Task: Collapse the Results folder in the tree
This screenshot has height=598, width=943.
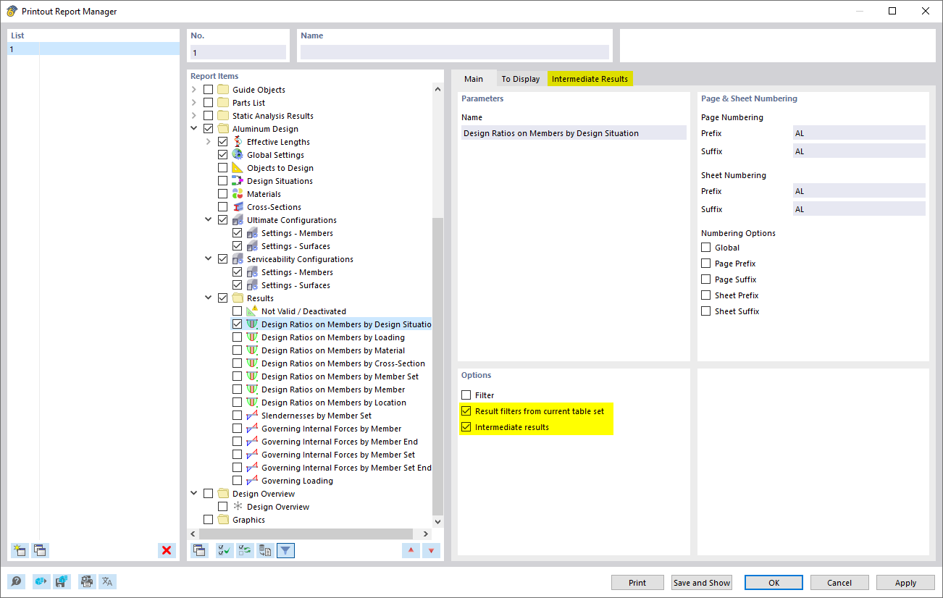Action: coord(208,298)
